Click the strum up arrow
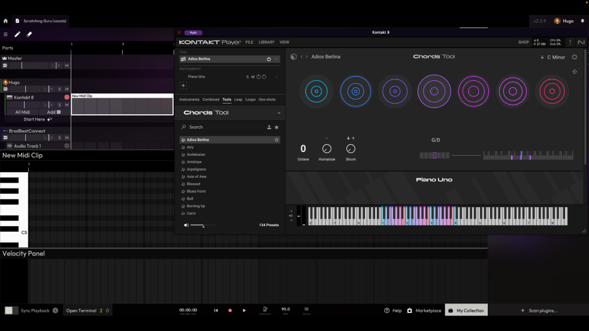The width and height of the screenshot is (589, 331). [353, 138]
